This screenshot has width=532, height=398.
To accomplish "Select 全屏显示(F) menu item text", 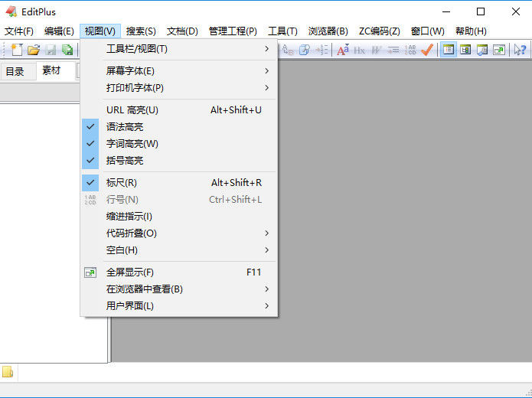I will click(130, 272).
